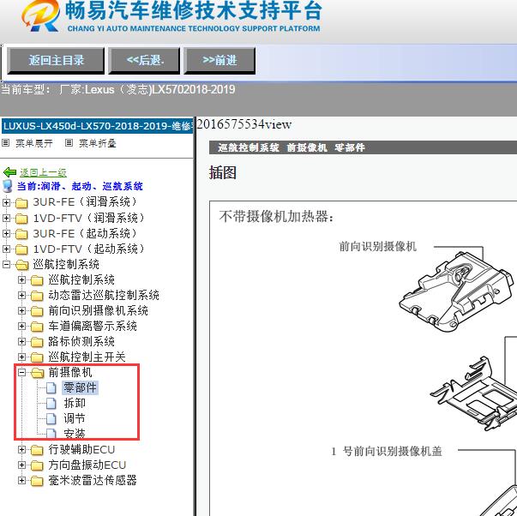Viewport: 517px width, 516px height.
Task: Click the forward recognition camera illustration
Action: click(456, 291)
